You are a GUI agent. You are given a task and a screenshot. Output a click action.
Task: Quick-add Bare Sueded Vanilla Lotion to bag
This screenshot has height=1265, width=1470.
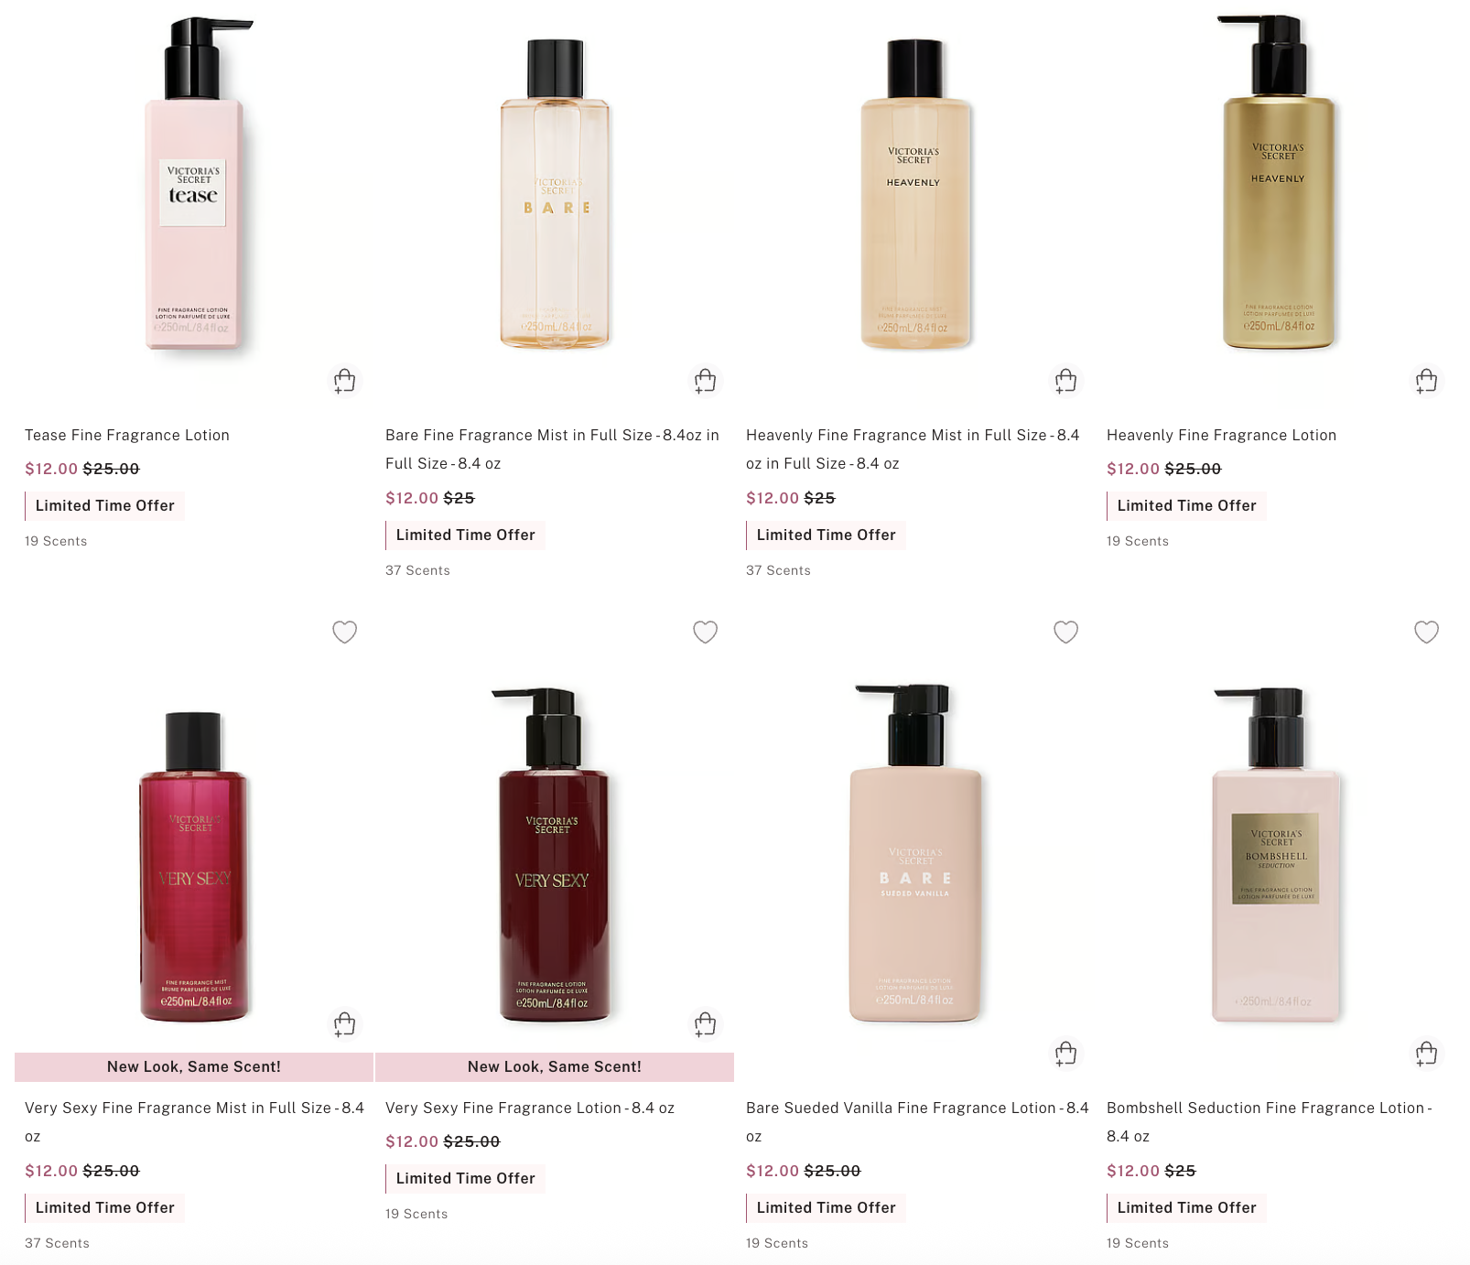click(x=1065, y=1054)
